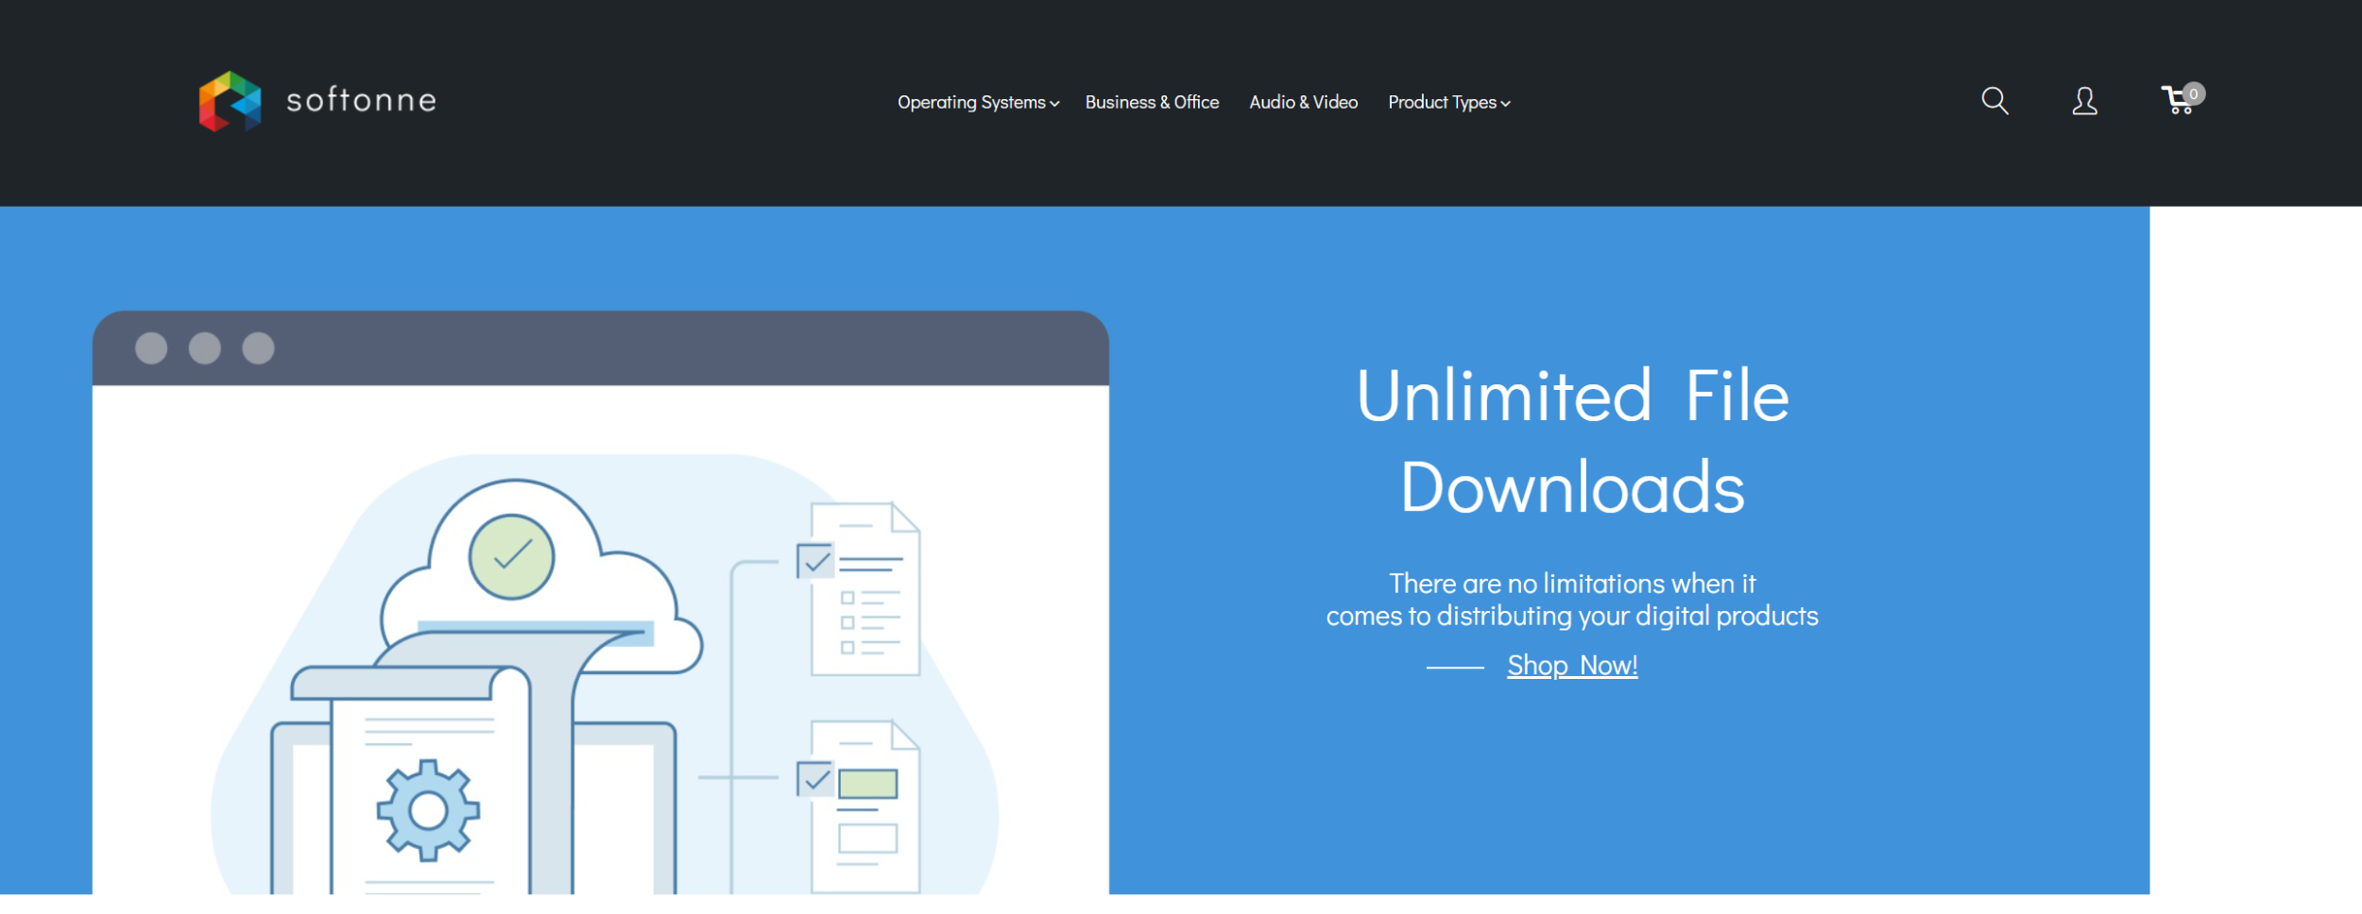This screenshot has height=914, width=2362.
Task: Open the Operating Systems chevron arrow
Action: tap(1055, 105)
